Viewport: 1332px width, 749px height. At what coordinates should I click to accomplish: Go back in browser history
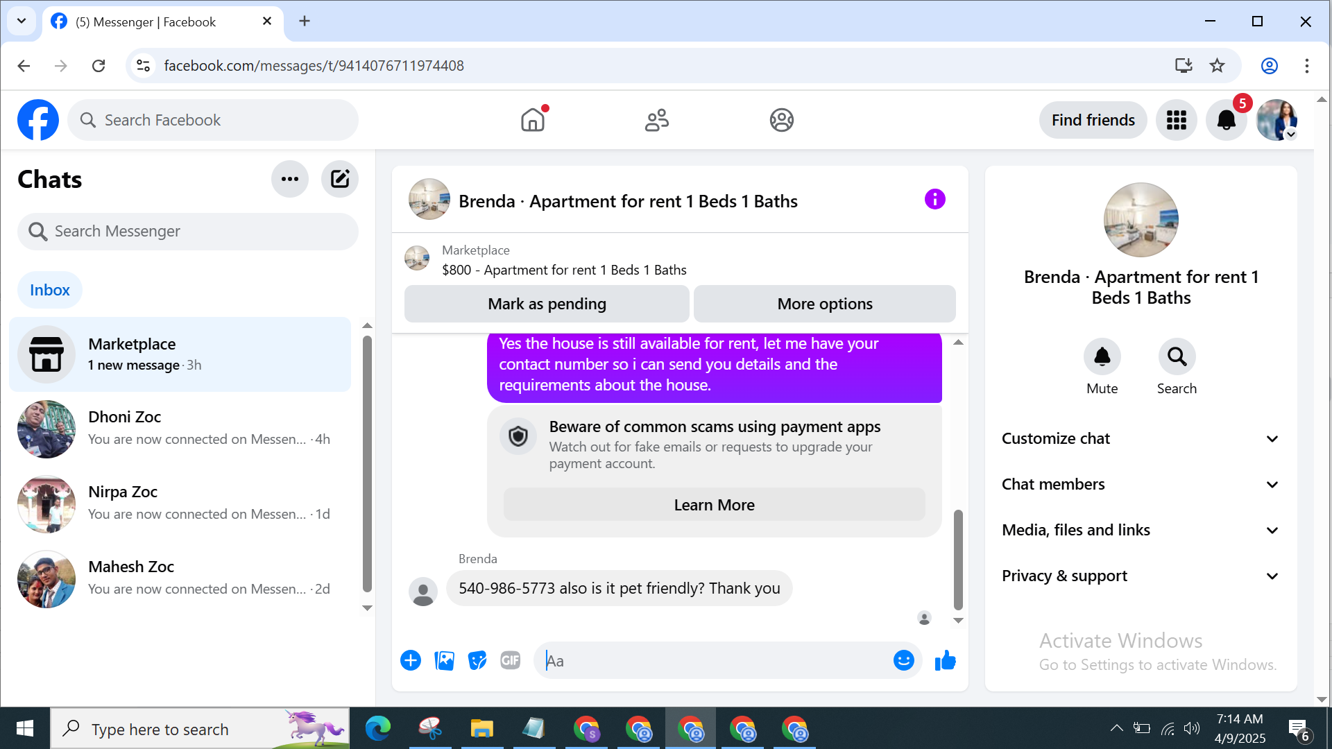click(x=24, y=65)
